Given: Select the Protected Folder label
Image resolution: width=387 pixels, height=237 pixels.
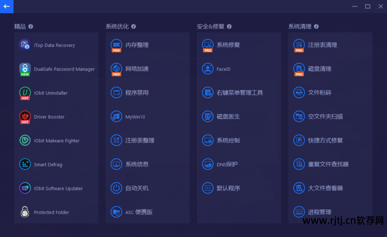Looking at the screenshot, I should tap(51, 212).
